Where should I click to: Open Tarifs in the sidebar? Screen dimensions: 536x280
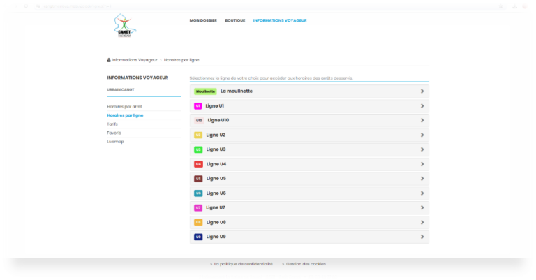click(112, 124)
